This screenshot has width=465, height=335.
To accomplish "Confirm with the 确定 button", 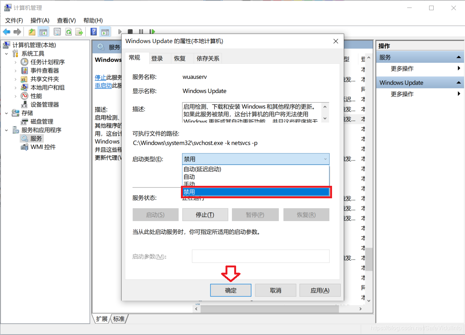I will pos(231,290).
